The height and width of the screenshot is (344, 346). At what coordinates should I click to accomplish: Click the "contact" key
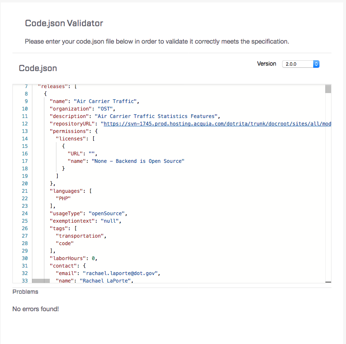(63, 266)
